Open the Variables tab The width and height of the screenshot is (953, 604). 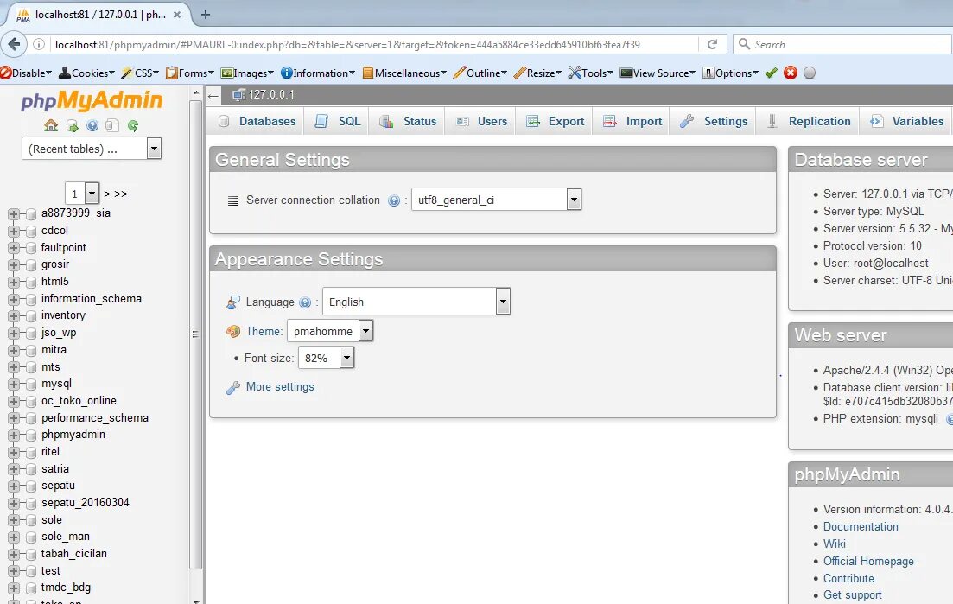point(907,122)
